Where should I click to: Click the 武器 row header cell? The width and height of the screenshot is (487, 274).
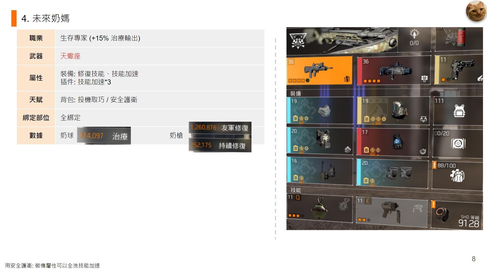(36, 56)
